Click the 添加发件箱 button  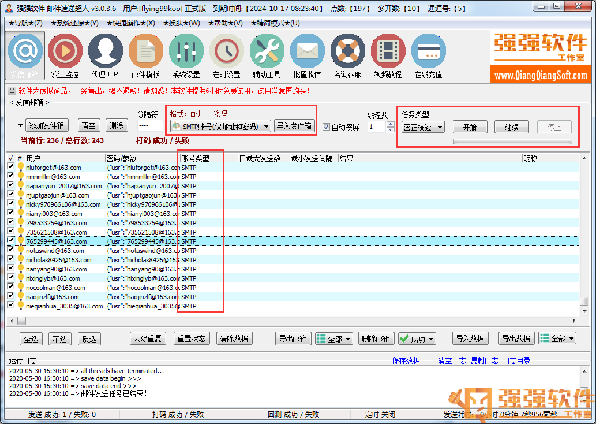click(47, 125)
